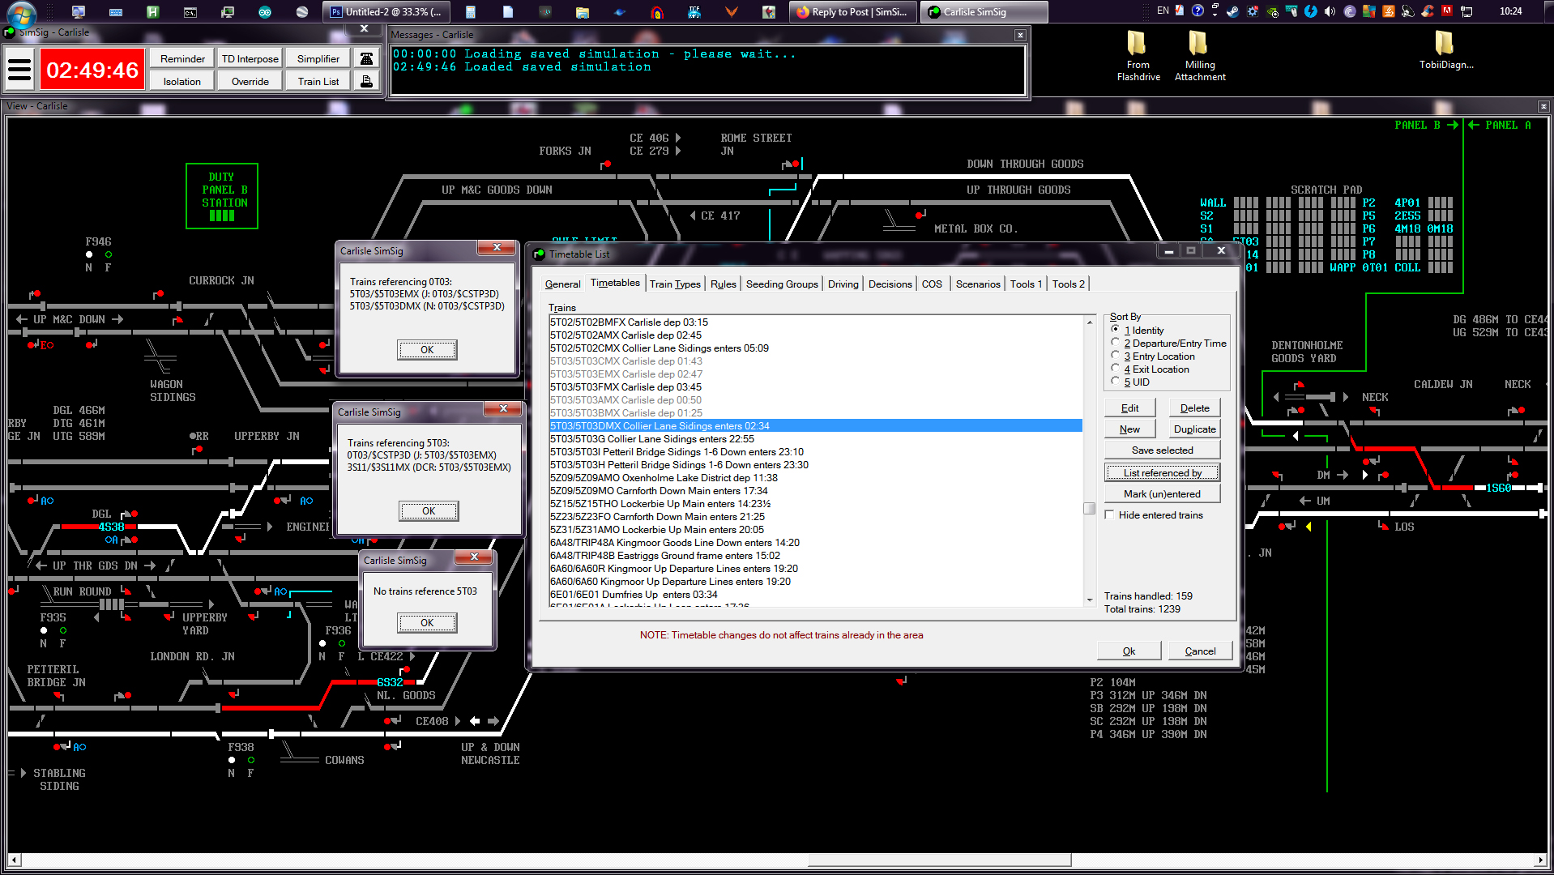
Task: Select 5T03/5T03G Collier Lane Sidings row
Action: [815, 439]
